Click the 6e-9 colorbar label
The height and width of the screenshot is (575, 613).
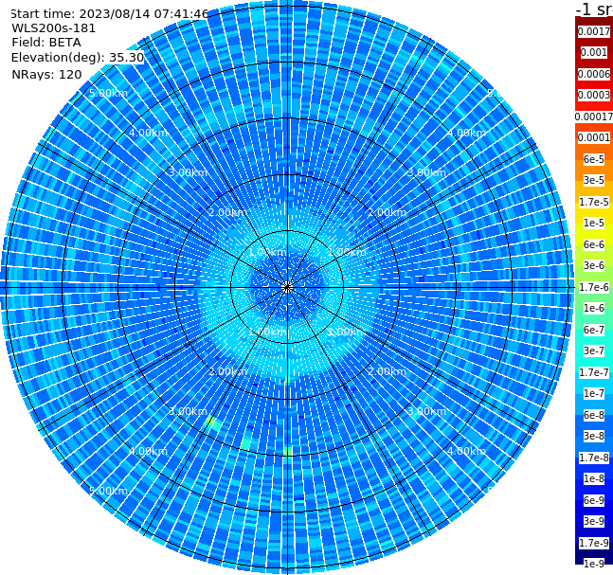pyautogui.click(x=594, y=500)
